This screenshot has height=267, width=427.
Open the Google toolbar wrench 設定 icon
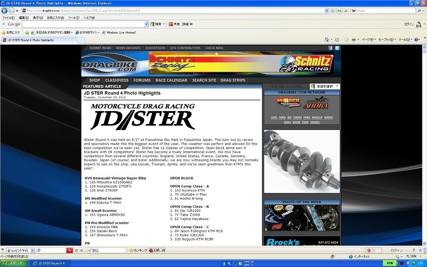[x=419, y=24]
